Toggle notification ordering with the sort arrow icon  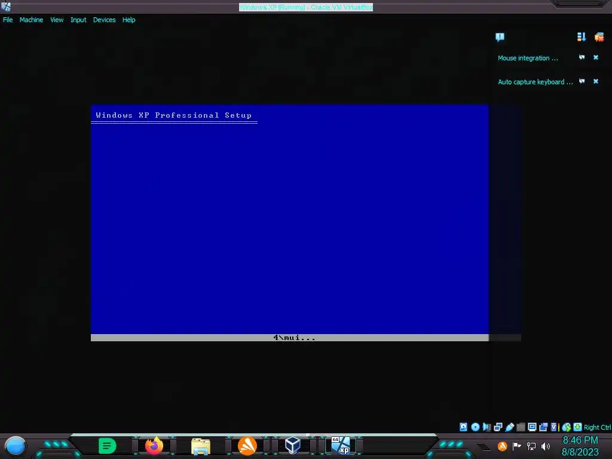point(581,36)
